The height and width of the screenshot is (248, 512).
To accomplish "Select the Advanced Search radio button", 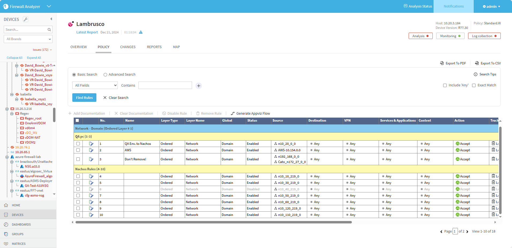I will click(x=105, y=75).
